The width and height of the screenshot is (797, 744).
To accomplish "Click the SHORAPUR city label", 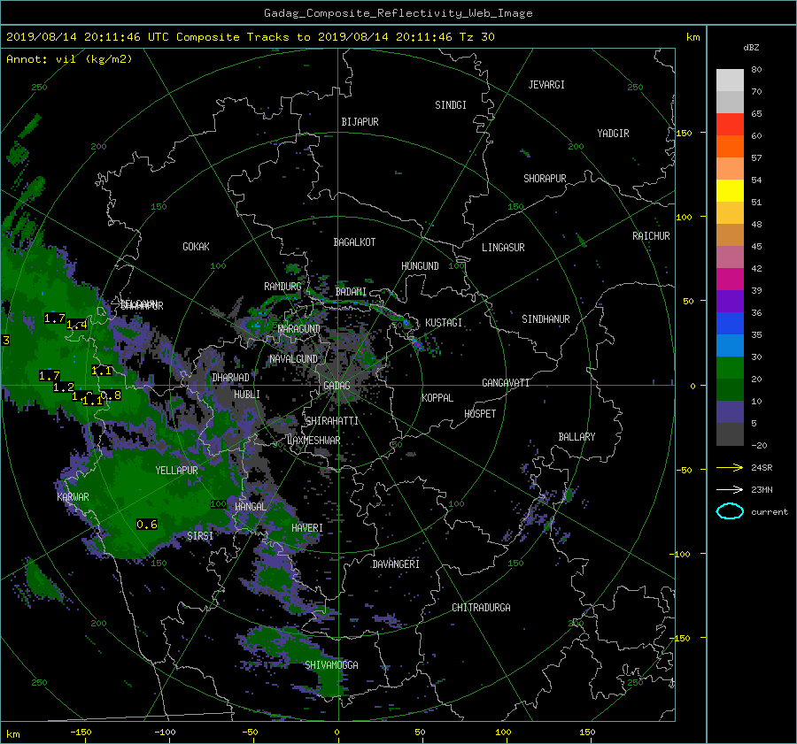I will (x=545, y=179).
